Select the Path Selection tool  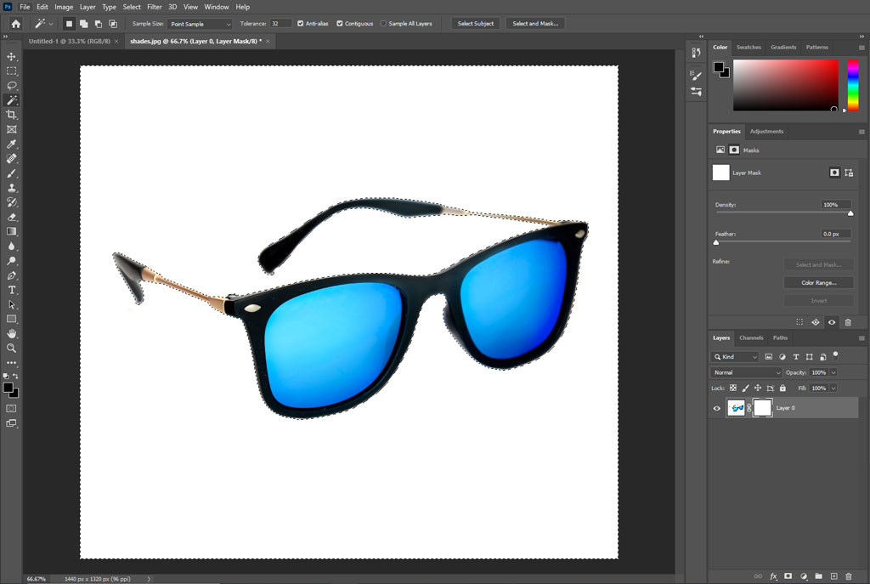click(x=11, y=304)
